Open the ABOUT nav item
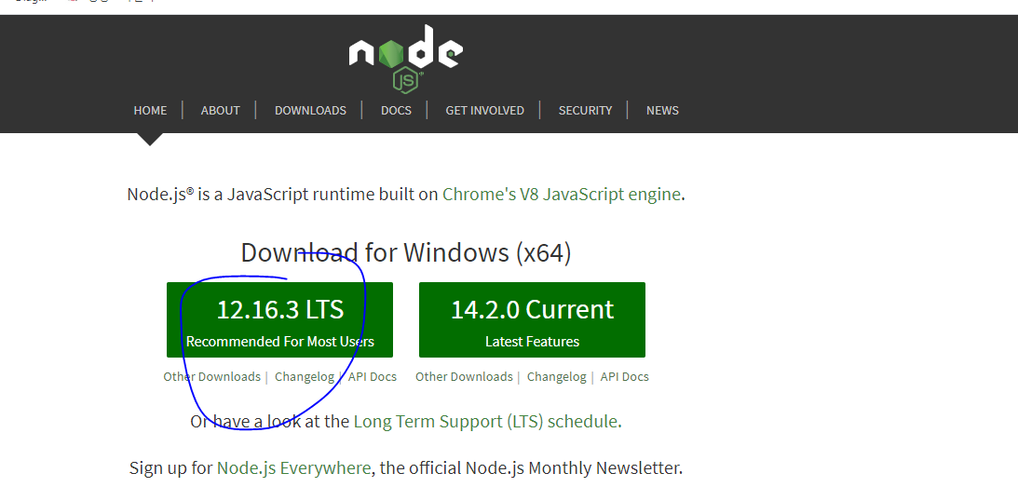The image size is (1018, 487). [x=220, y=111]
